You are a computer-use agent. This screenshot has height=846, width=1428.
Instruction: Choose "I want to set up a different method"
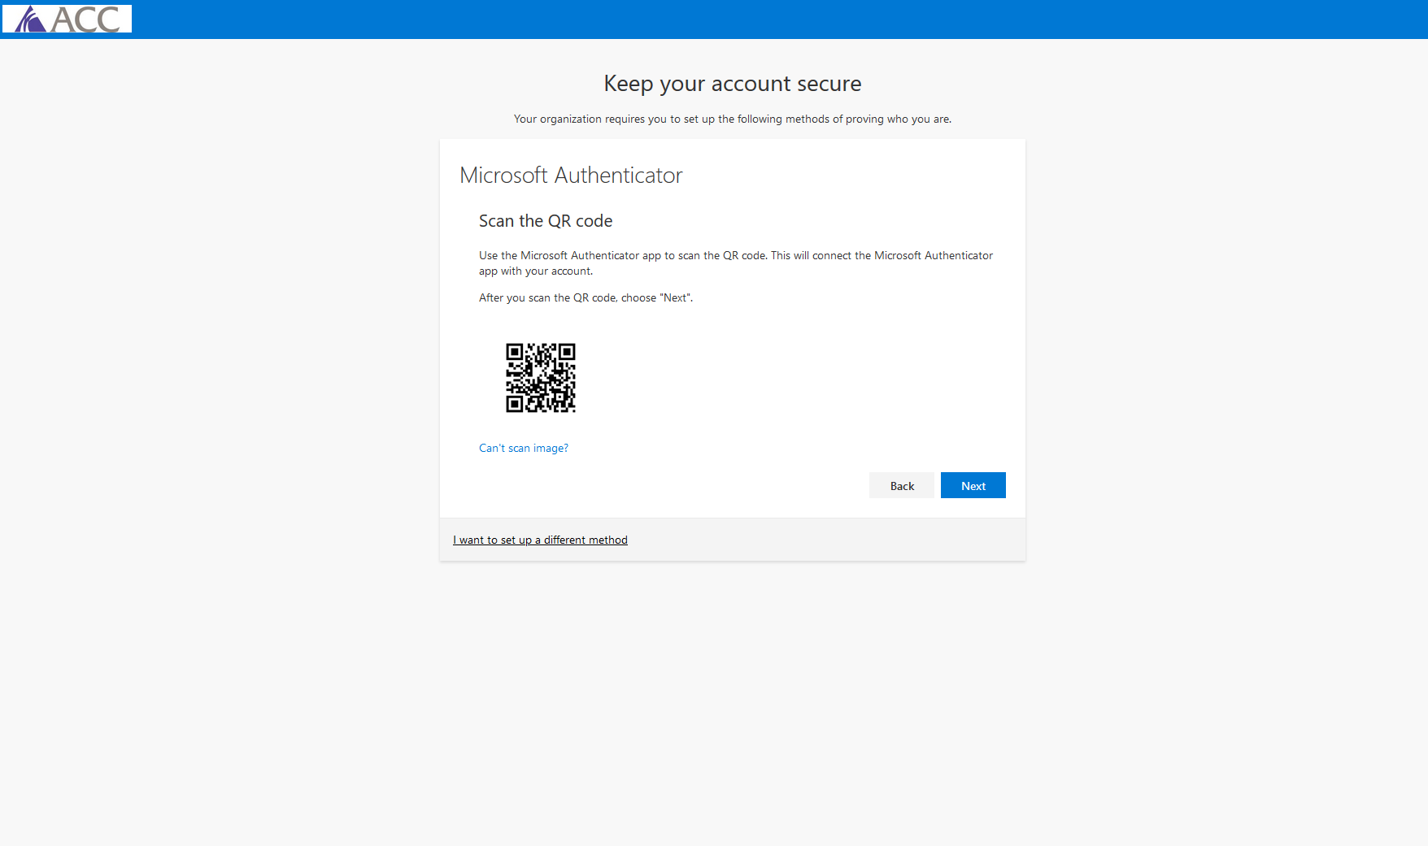pos(540,539)
